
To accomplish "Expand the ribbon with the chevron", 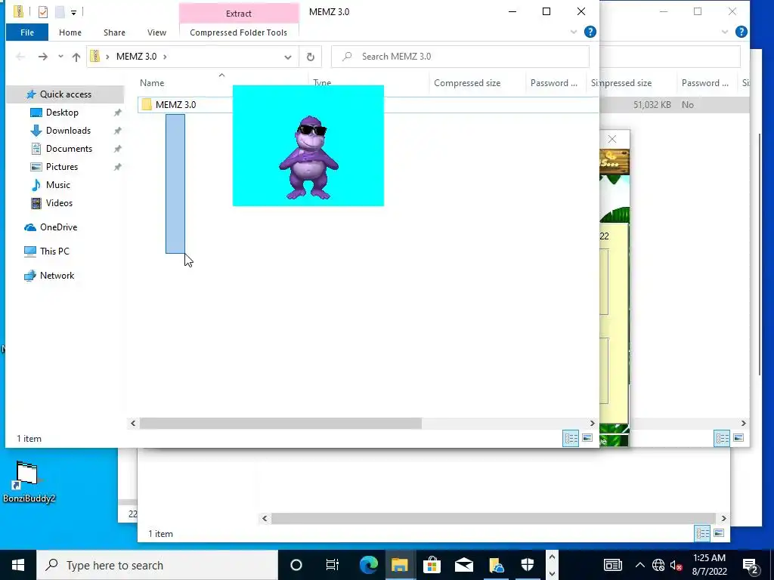I will click(574, 32).
